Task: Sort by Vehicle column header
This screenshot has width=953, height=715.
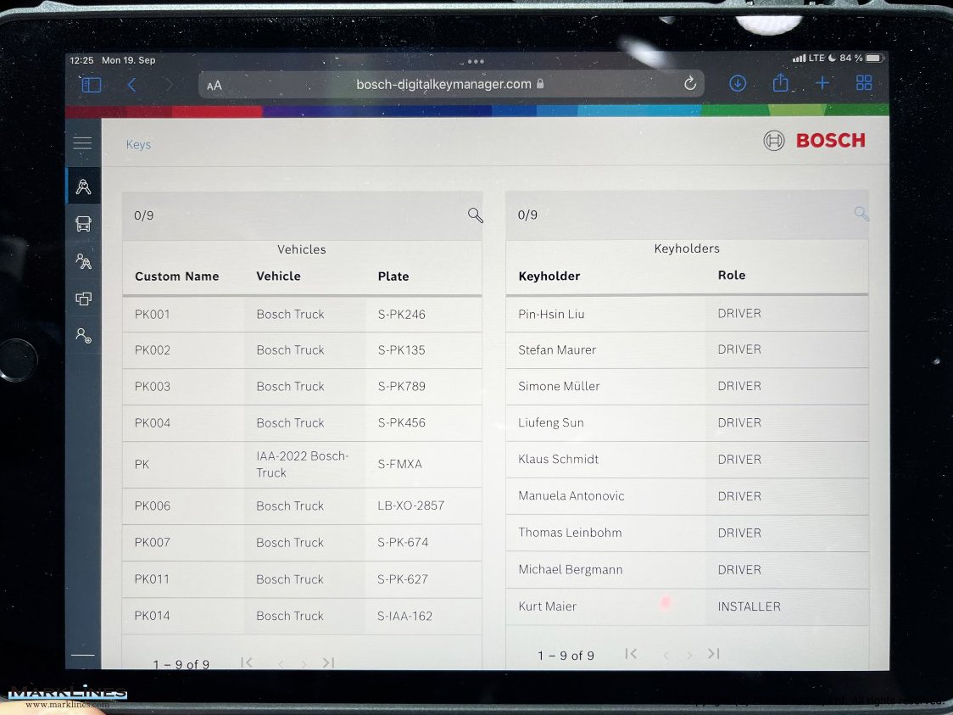Action: [x=278, y=276]
